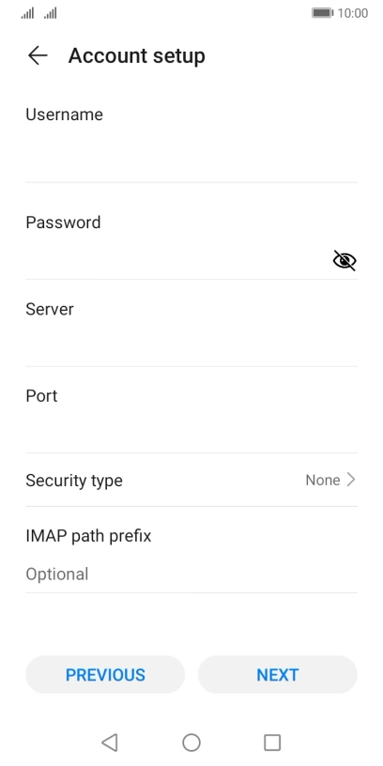Viewport: 383px width, 766px height.
Task: Toggle password visibility eye icon
Action: coord(345,260)
